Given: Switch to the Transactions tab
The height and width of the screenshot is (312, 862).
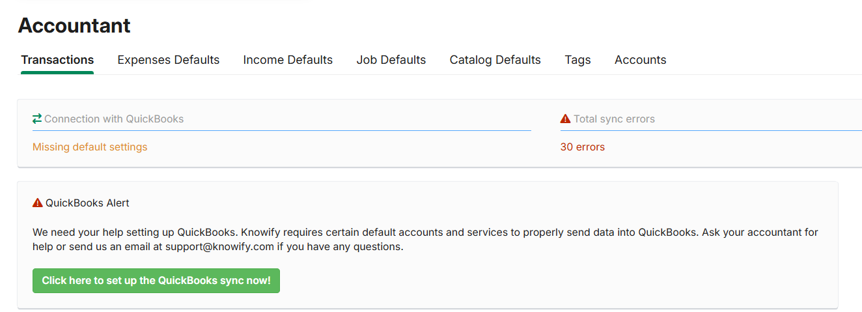Looking at the screenshot, I should (57, 60).
